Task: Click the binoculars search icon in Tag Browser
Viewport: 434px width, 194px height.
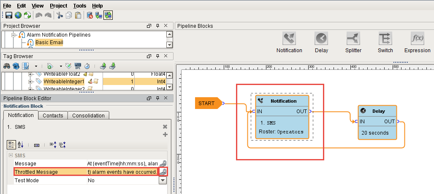Action: click(7, 66)
